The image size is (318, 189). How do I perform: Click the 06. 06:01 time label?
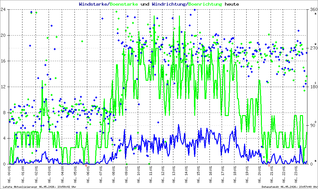point(88,174)
